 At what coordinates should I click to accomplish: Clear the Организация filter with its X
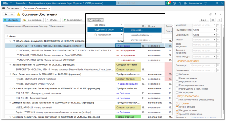click(218, 35)
